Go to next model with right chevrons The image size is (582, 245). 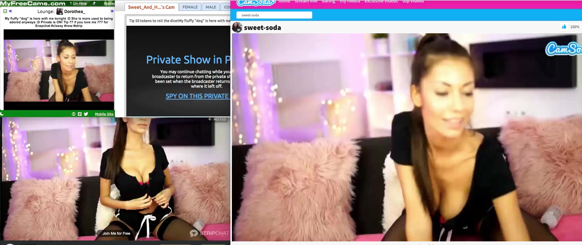point(112,11)
